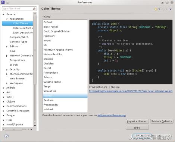Expand the Android preferences category
This screenshot has width=175, height=142.
[x=3, y=88]
